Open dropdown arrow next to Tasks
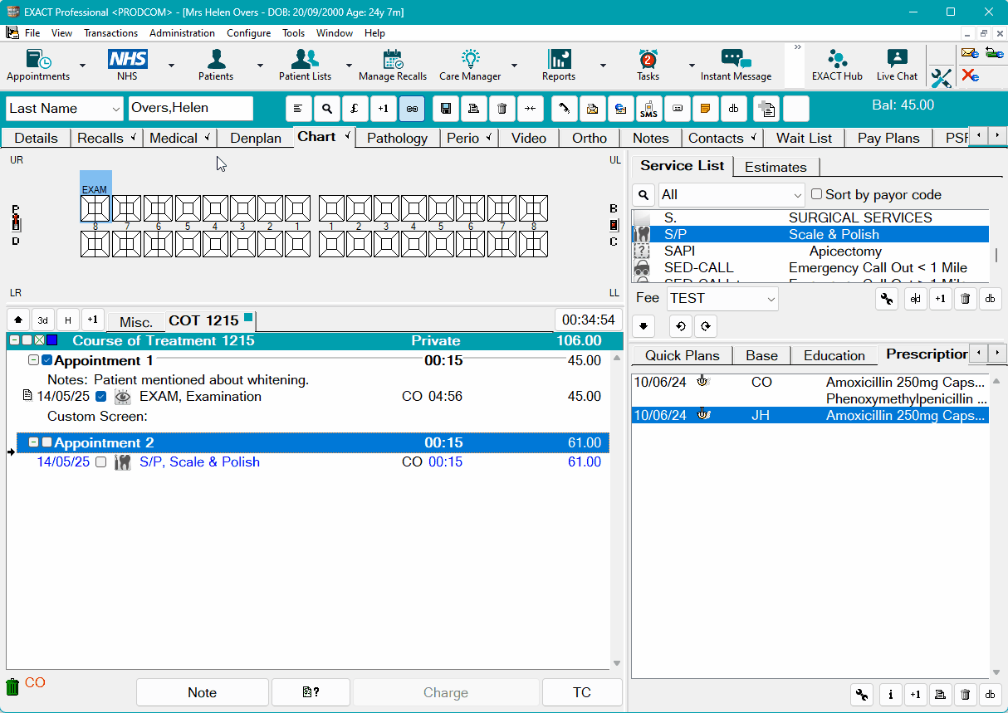The height and width of the screenshot is (713, 1008). tap(692, 66)
